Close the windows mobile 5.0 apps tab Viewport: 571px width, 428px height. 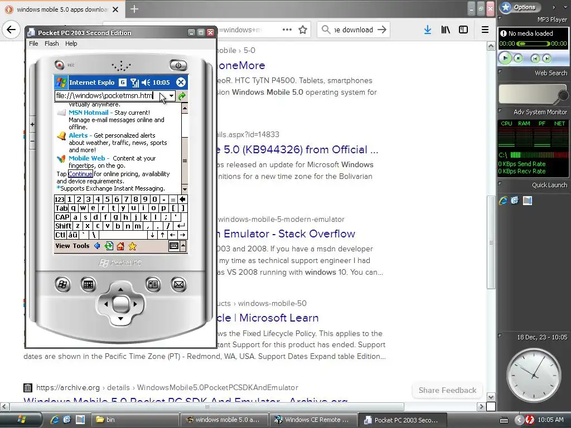coord(115,9)
